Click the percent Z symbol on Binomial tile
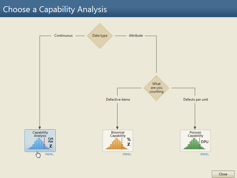 129,142
